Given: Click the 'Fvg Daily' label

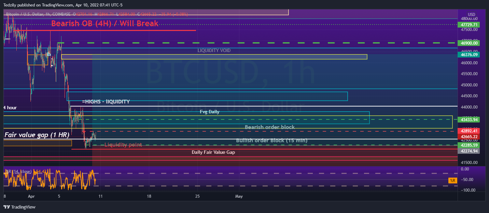Looking at the screenshot, I should tap(210, 112).
